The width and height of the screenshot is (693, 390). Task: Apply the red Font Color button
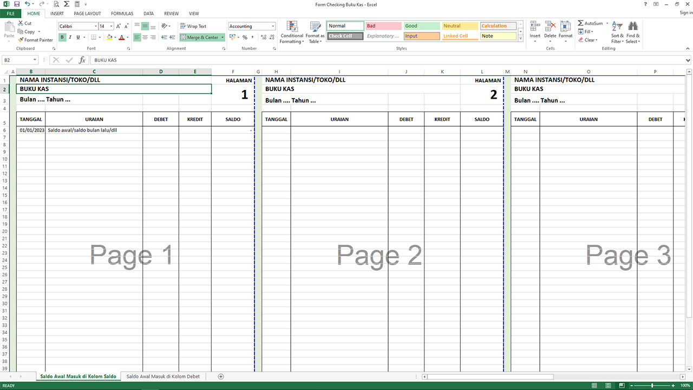121,37
